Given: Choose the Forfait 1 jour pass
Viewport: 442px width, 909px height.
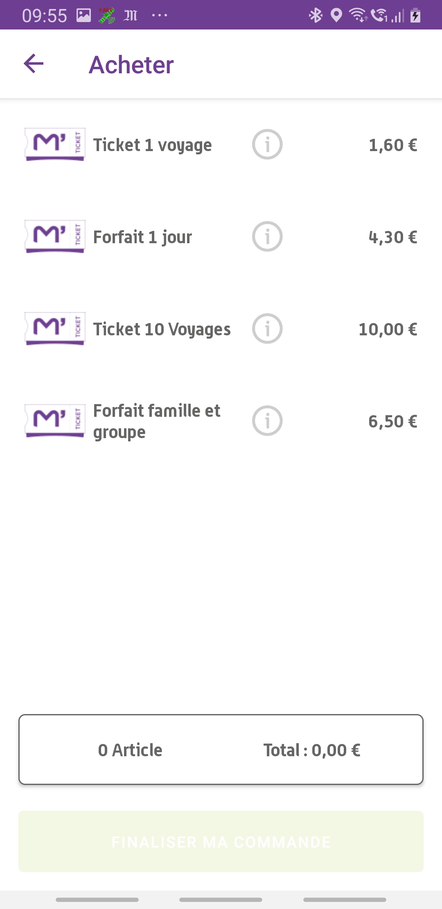Looking at the screenshot, I should click(142, 237).
